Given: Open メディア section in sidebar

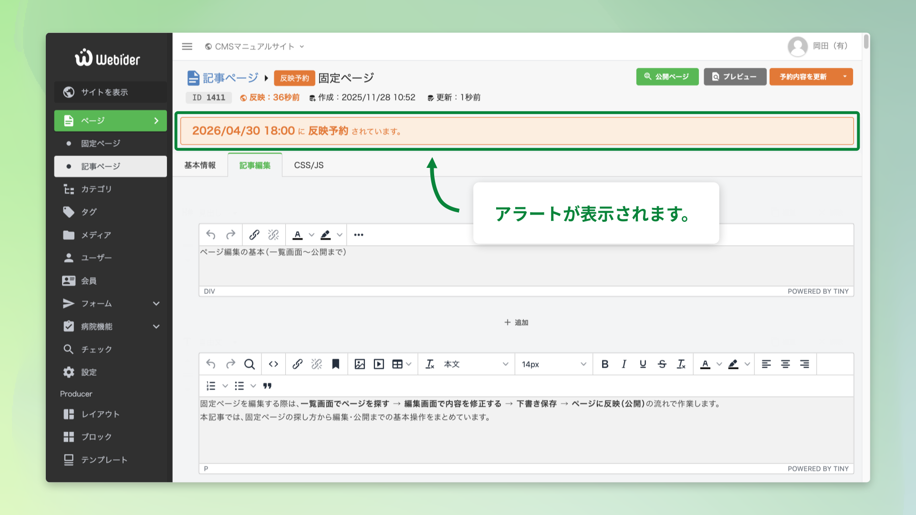Looking at the screenshot, I should tap(110, 235).
